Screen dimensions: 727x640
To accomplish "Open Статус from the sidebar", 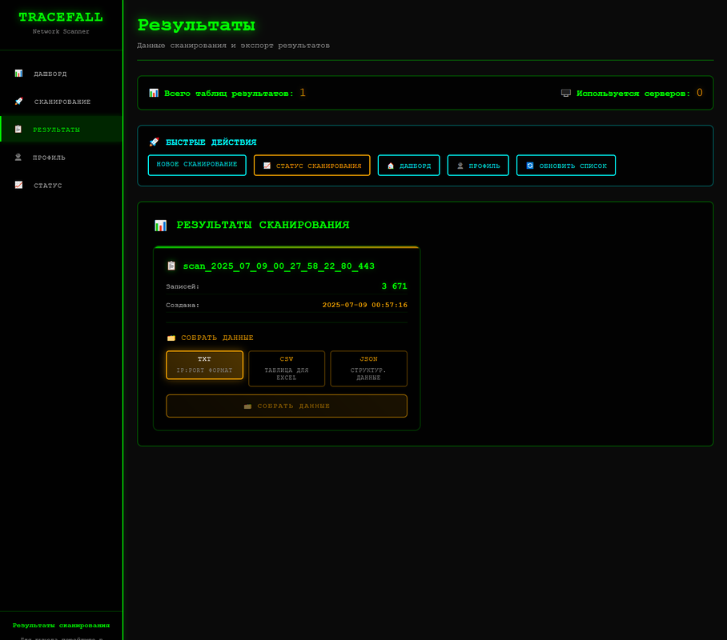I will pos(61,185).
